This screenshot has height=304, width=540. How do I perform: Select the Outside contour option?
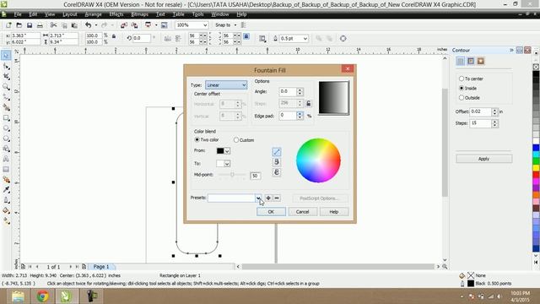pyautogui.click(x=462, y=98)
